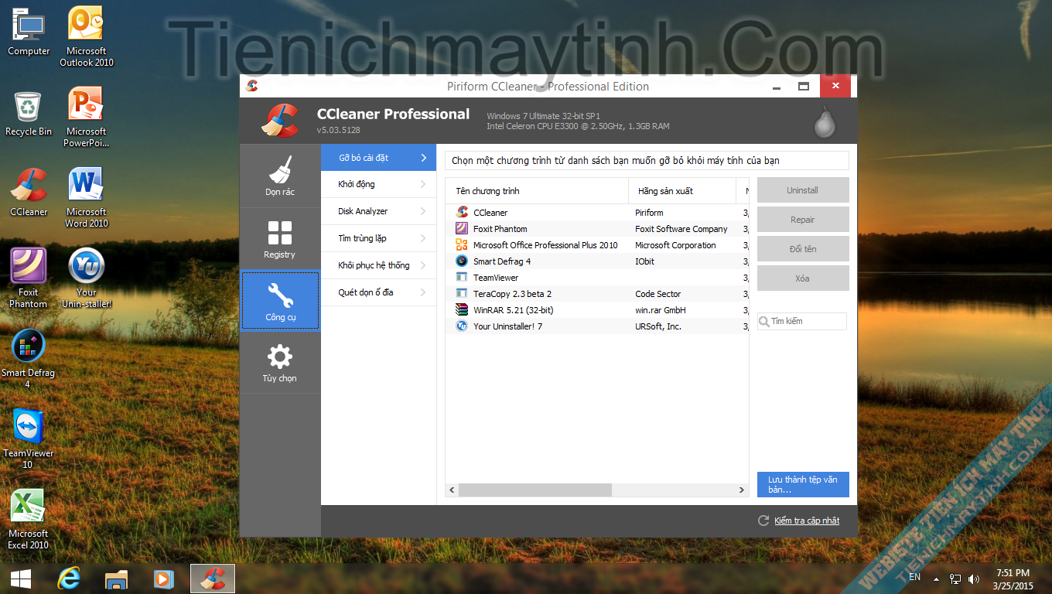
Task: Open Tùy chọn settings gear
Action: [x=279, y=363]
